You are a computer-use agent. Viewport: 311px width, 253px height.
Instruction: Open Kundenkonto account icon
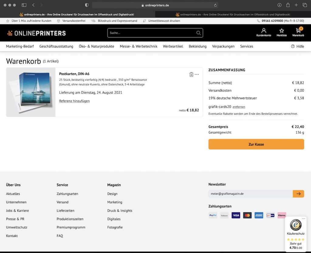tap(264, 32)
